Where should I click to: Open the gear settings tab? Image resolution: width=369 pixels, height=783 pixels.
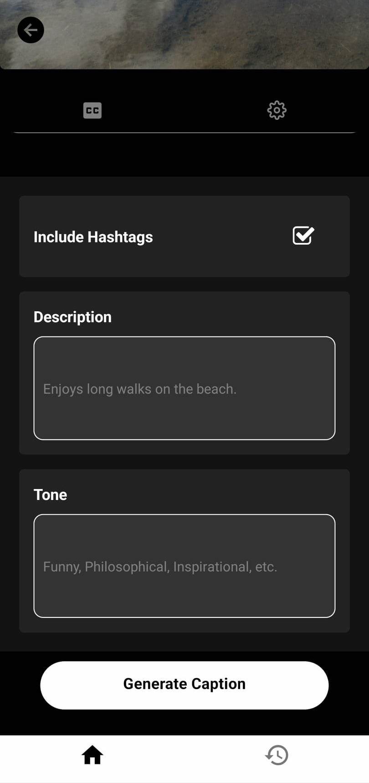click(x=277, y=110)
